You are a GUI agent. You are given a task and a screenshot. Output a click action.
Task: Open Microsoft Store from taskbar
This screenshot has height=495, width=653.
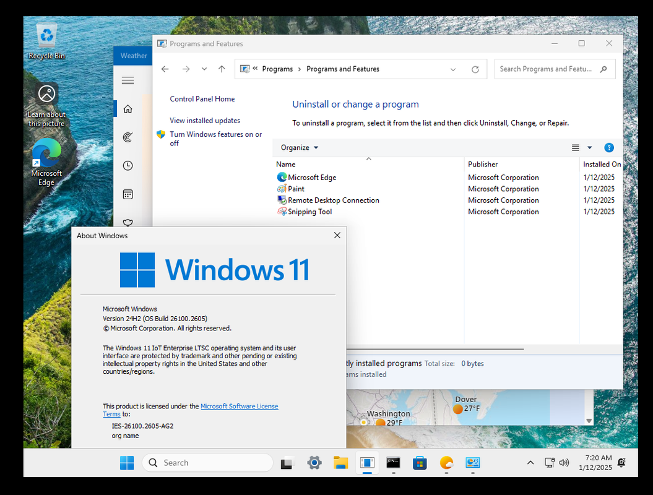pyautogui.click(x=420, y=463)
